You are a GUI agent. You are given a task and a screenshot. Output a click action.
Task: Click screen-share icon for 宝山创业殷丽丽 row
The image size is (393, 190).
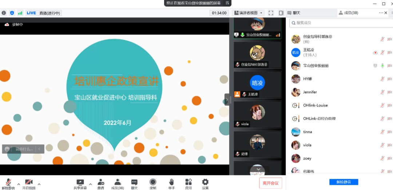[375, 66]
